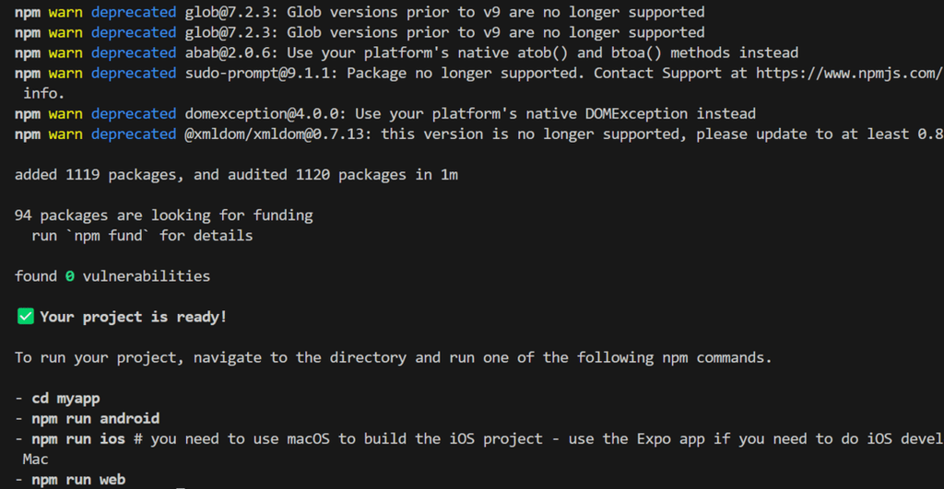
Task: Click "94 packages are looking for funding"
Action: click(x=164, y=215)
